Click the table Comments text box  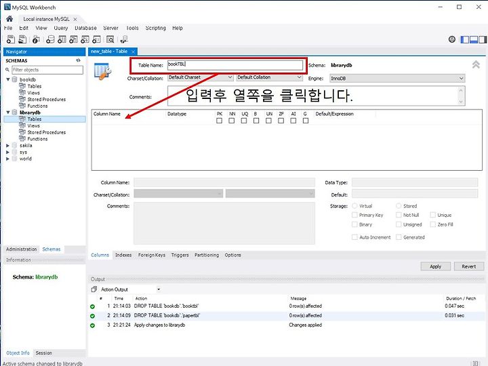[x=317, y=96]
